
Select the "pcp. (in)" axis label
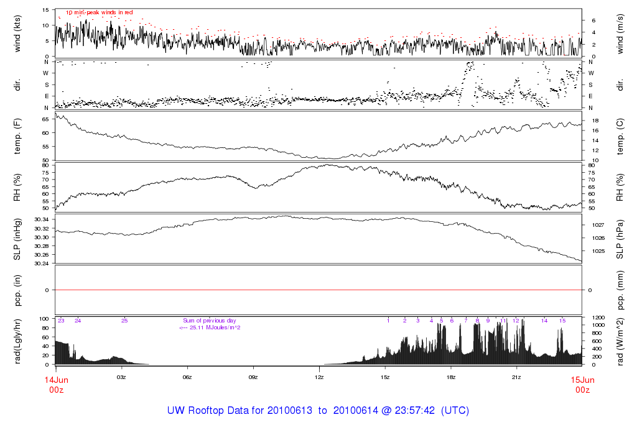point(17,290)
